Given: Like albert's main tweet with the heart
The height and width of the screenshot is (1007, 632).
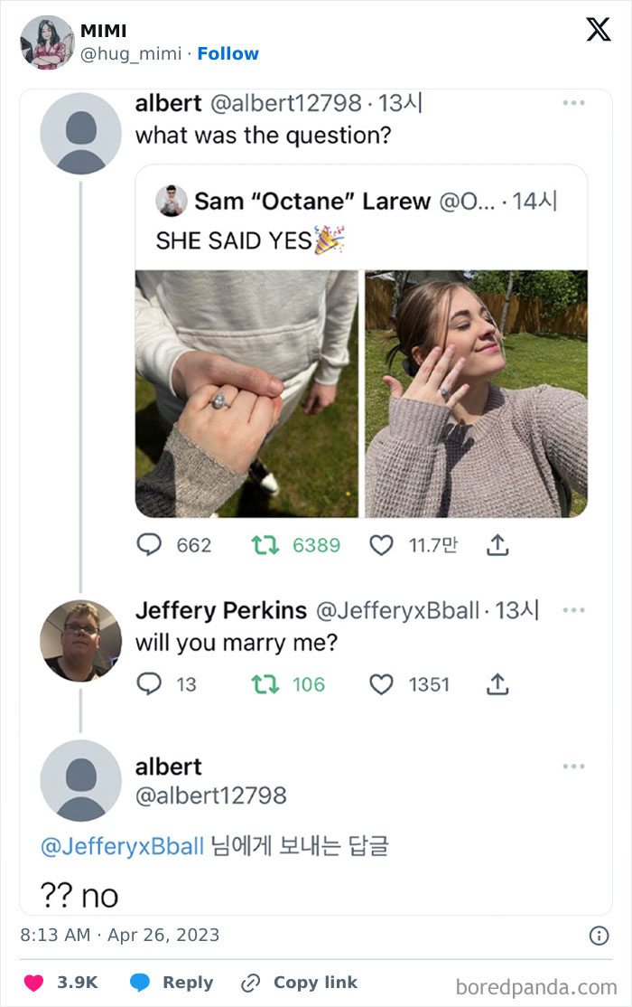Looking at the screenshot, I should (33, 983).
